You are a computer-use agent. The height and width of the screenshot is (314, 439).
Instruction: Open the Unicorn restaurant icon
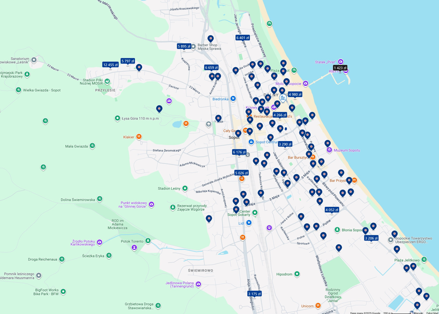(318, 306)
